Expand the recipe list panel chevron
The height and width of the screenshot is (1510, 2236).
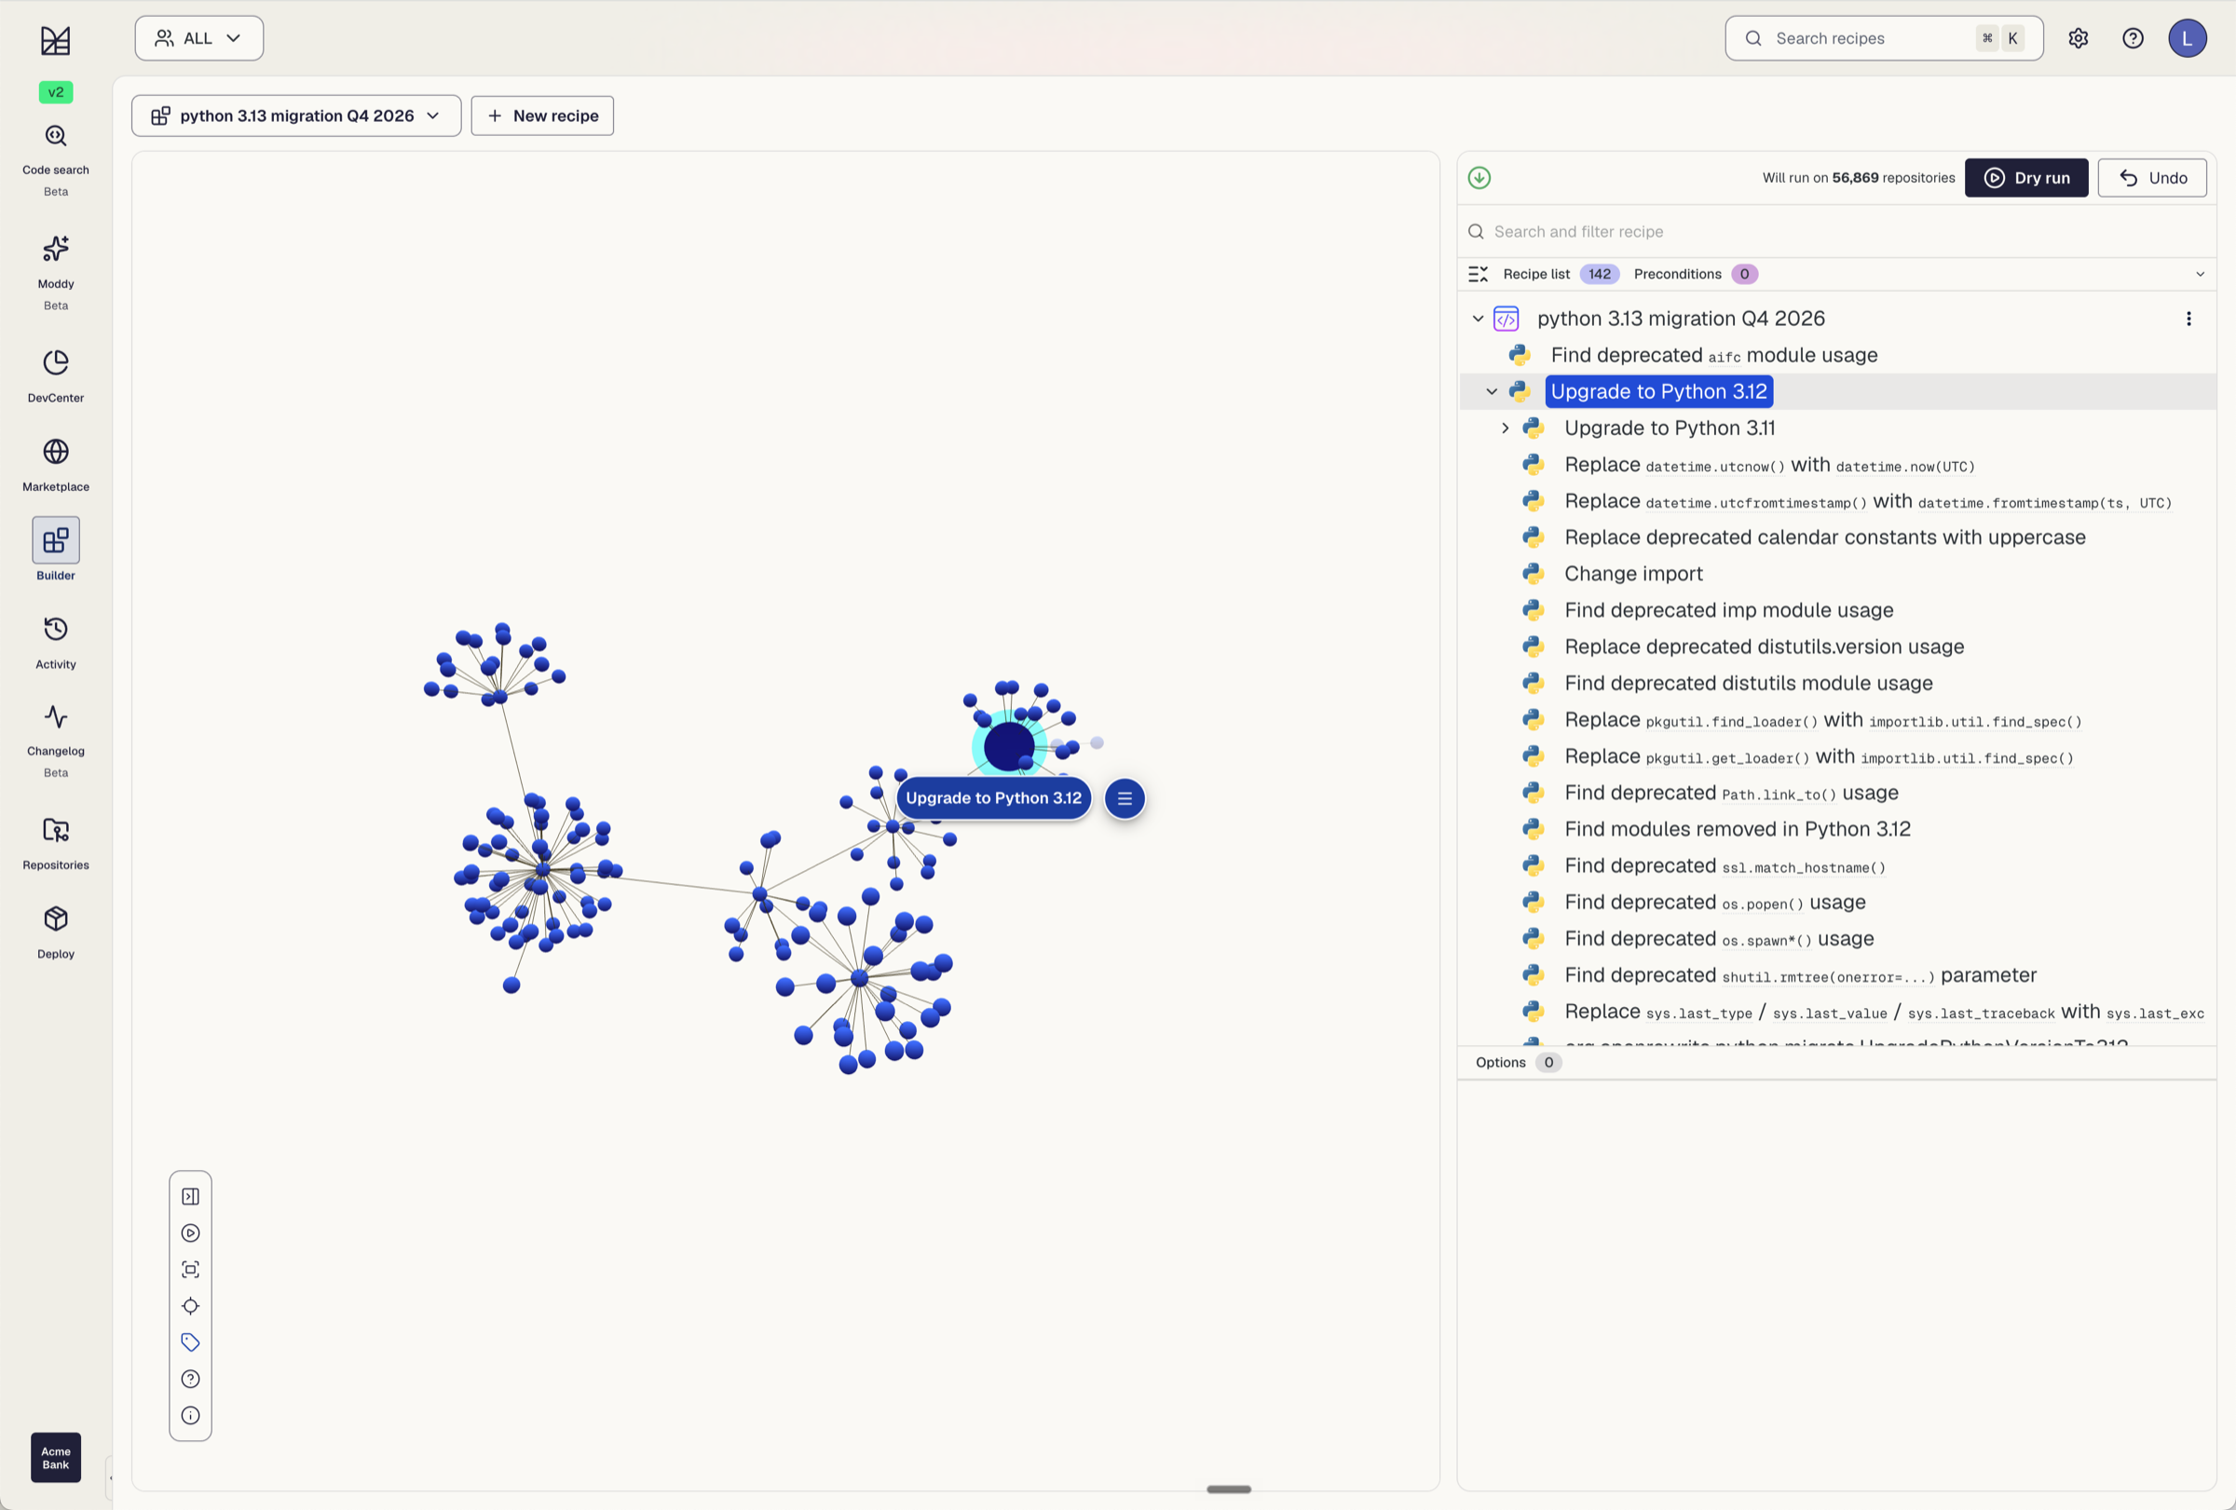pyautogui.click(x=2200, y=274)
